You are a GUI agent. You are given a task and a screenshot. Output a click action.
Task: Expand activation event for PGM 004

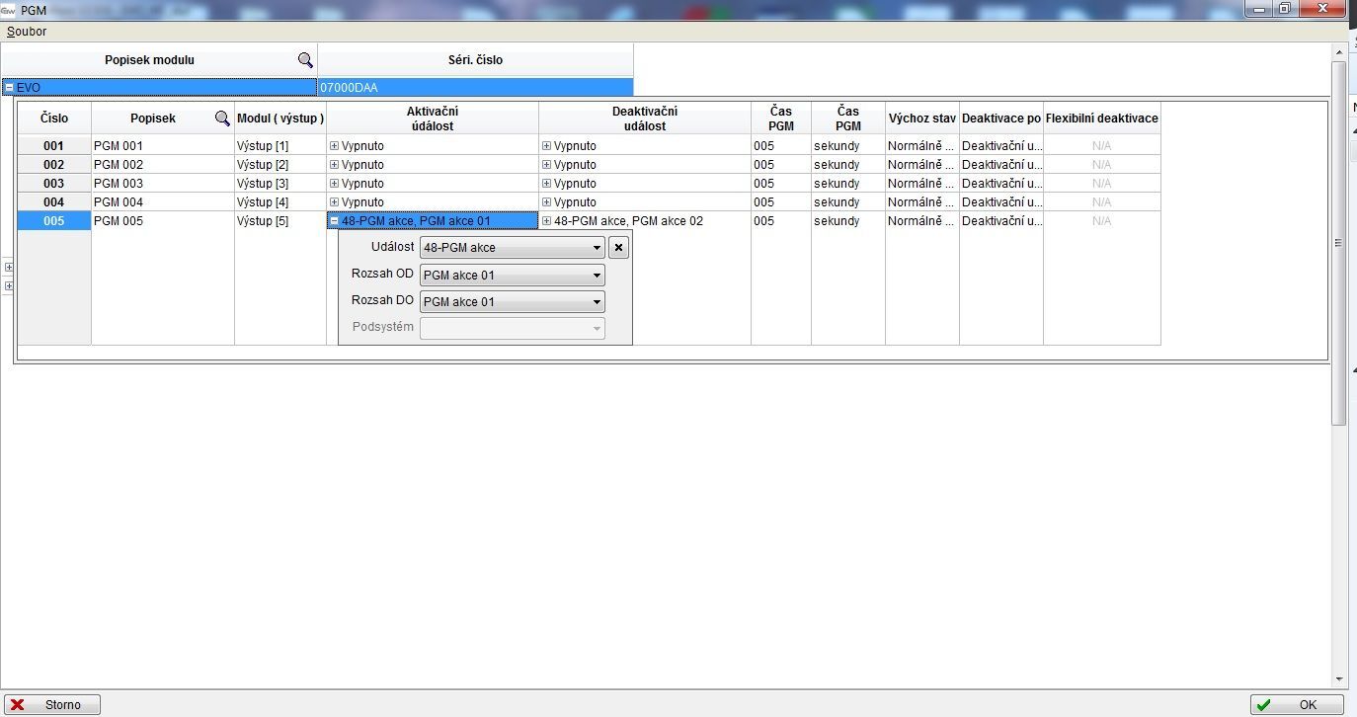(334, 202)
